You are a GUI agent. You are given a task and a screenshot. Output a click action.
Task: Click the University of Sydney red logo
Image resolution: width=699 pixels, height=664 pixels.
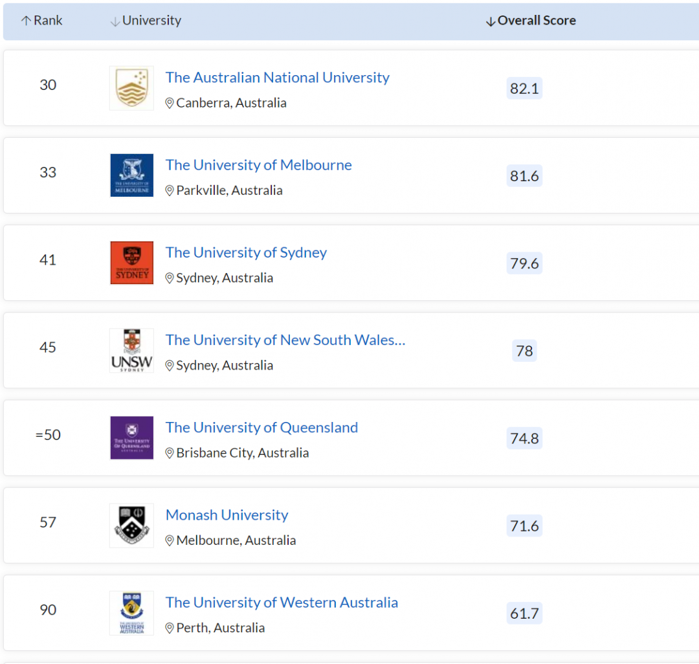131,263
